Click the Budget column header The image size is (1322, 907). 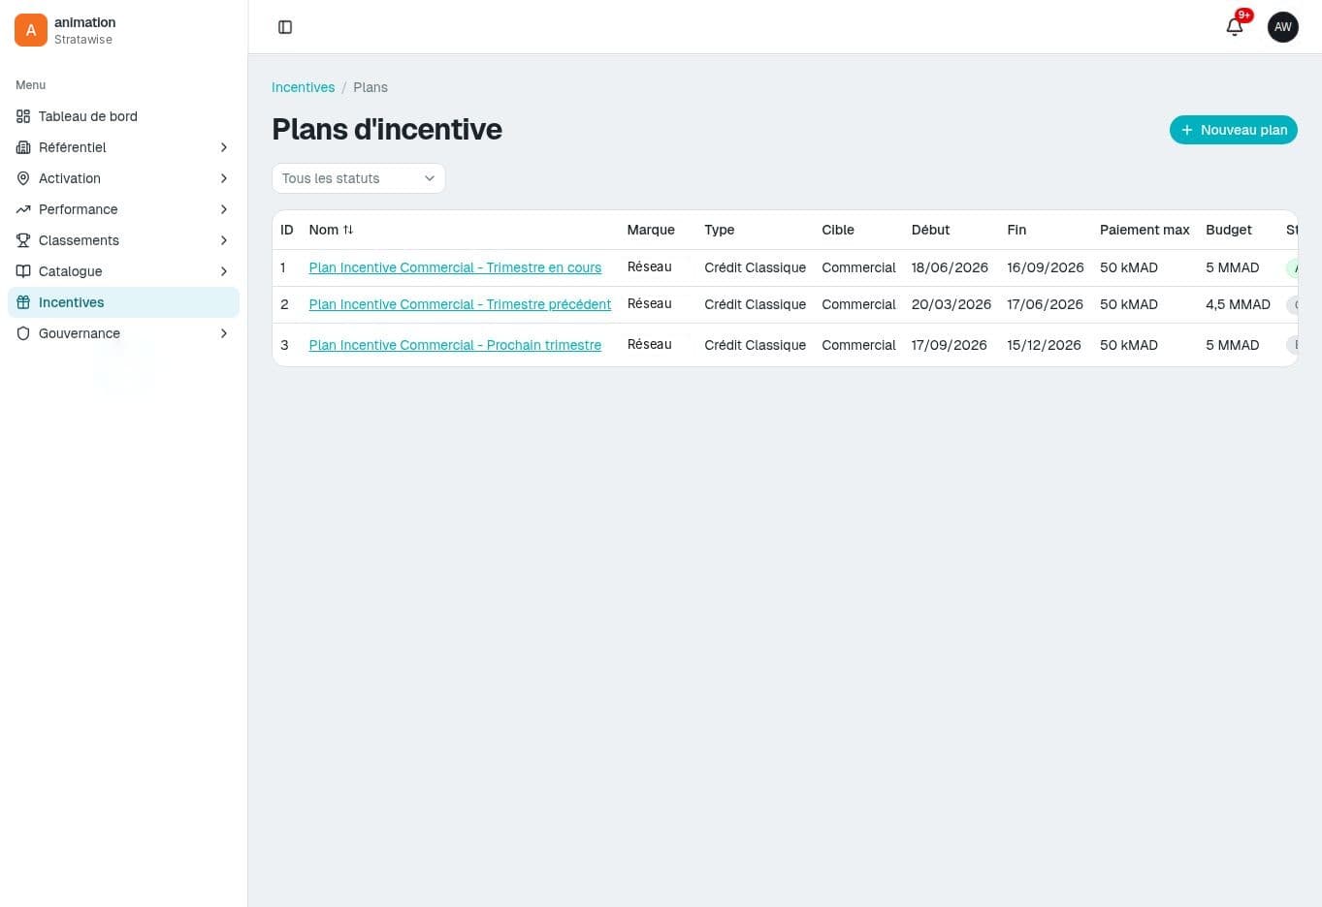[1229, 230]
